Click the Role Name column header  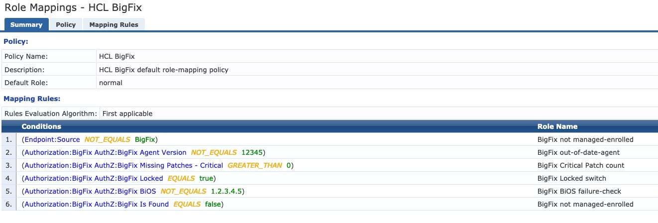pos(557,126)
